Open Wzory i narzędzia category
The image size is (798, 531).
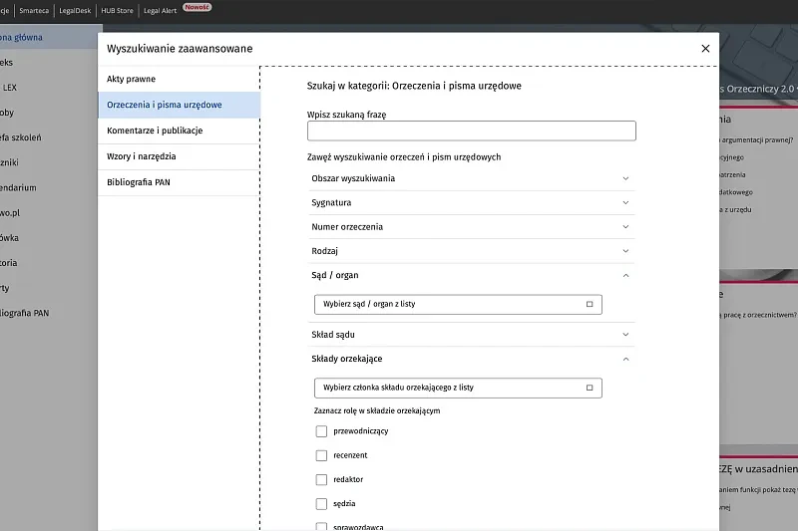tap(179, 156)
